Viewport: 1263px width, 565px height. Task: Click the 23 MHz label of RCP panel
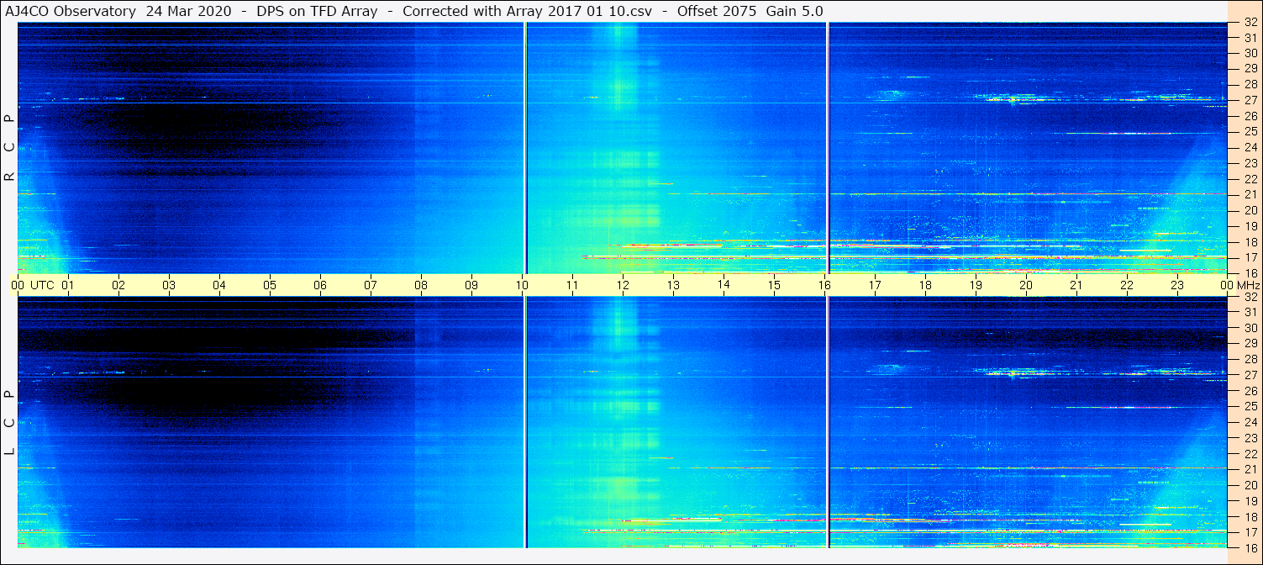1250,162
